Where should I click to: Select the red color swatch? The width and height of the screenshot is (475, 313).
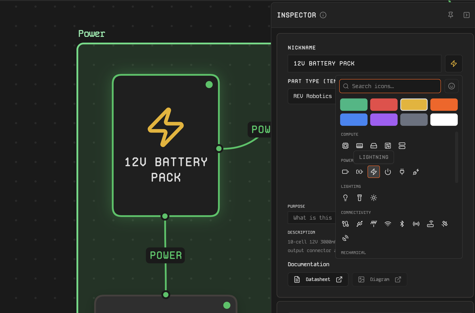point(384,105)
